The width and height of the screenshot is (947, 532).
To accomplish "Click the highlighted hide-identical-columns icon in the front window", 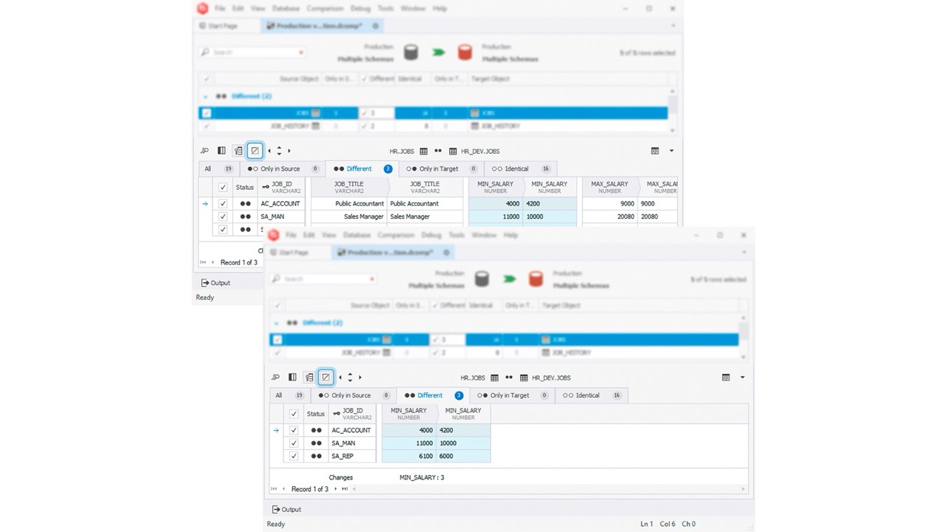I will coord(326,378).
